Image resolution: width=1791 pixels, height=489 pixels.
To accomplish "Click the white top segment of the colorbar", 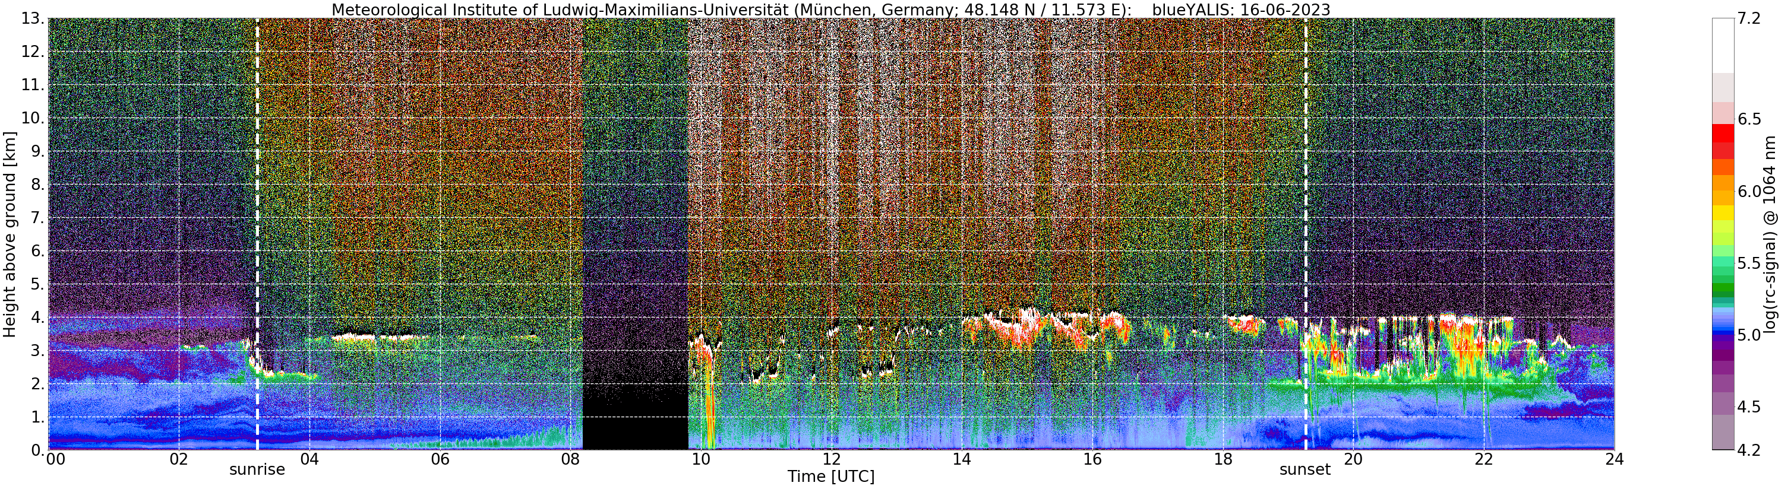I will click(1723, 45).
